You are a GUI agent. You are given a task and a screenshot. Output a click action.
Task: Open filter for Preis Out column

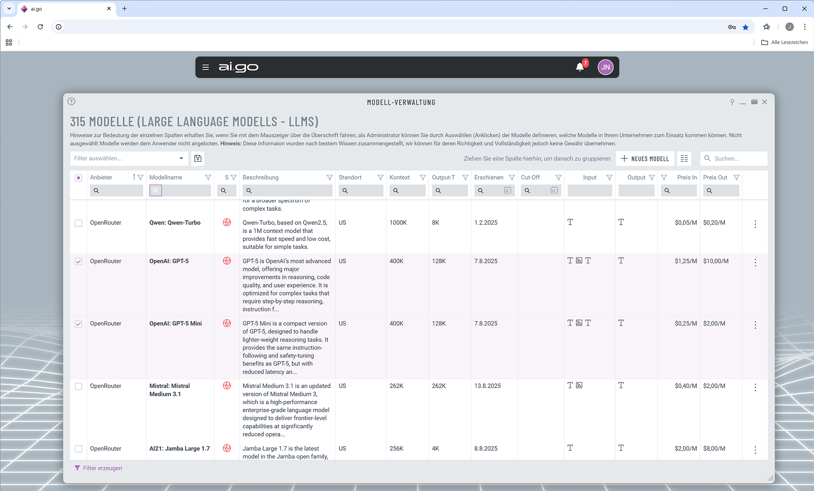click(736, 177)
